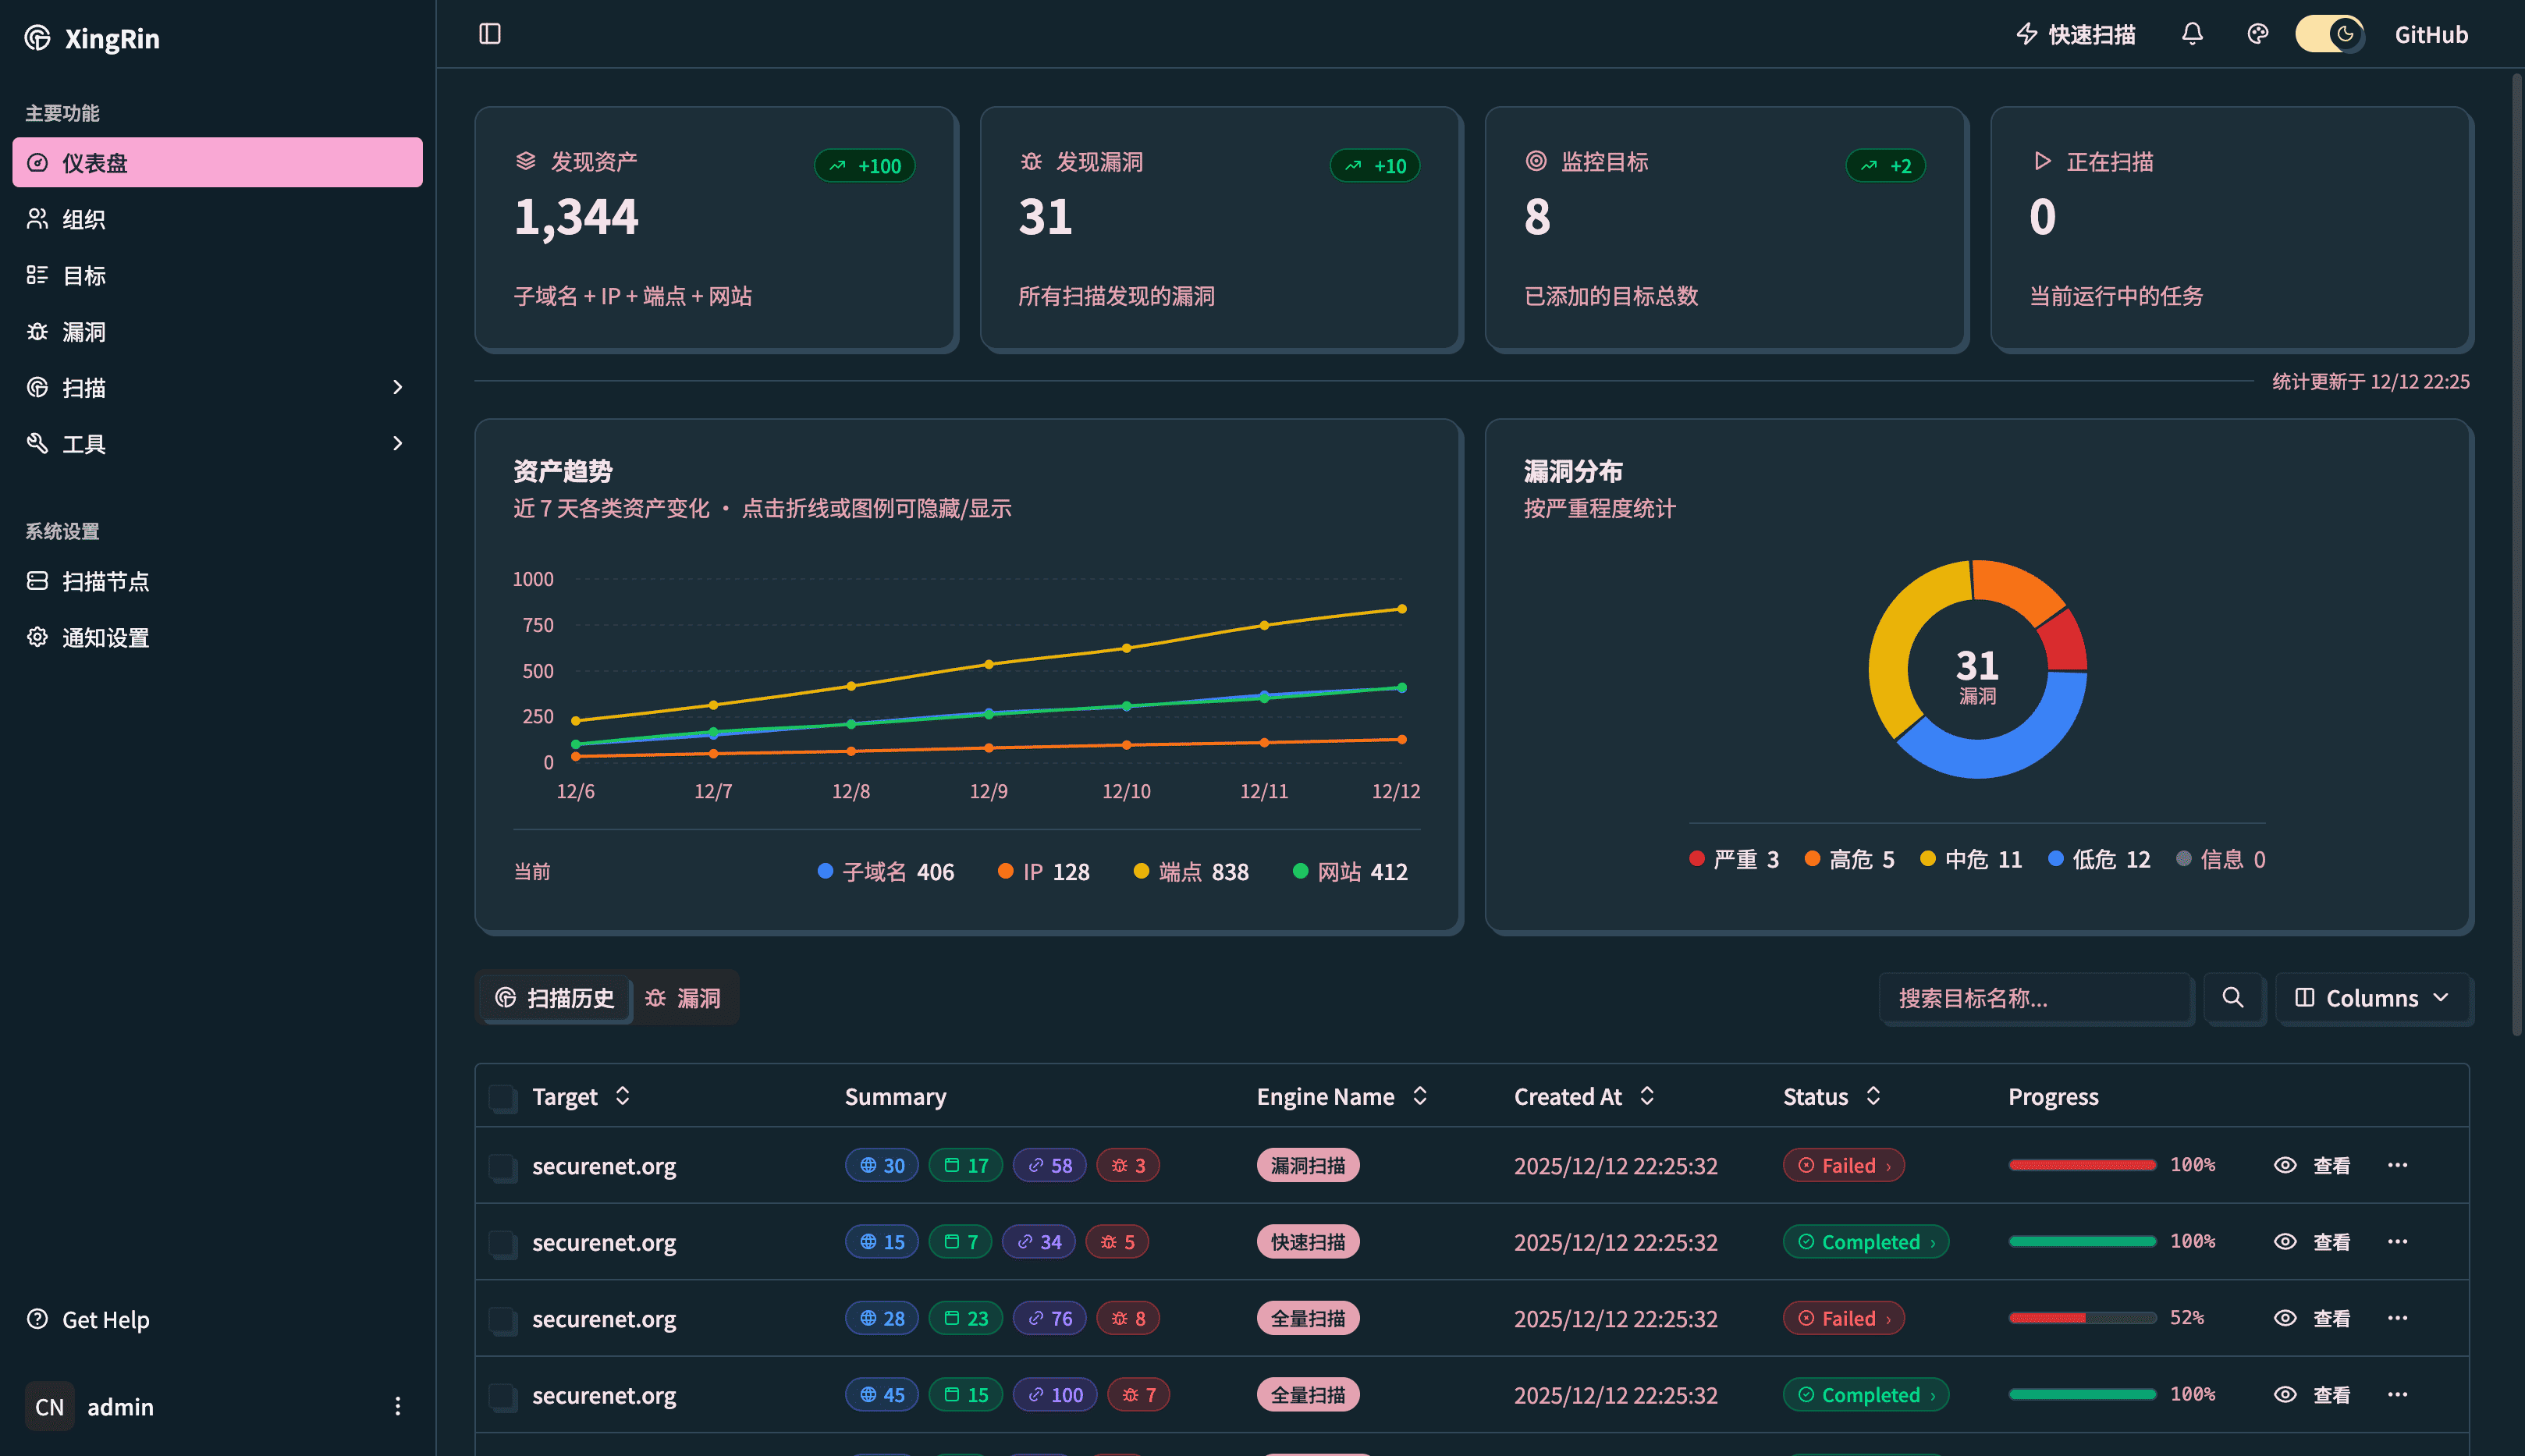Open 组织 in the sidebar
This screenshot has height=1456, width=2525.
pos(84,219)
